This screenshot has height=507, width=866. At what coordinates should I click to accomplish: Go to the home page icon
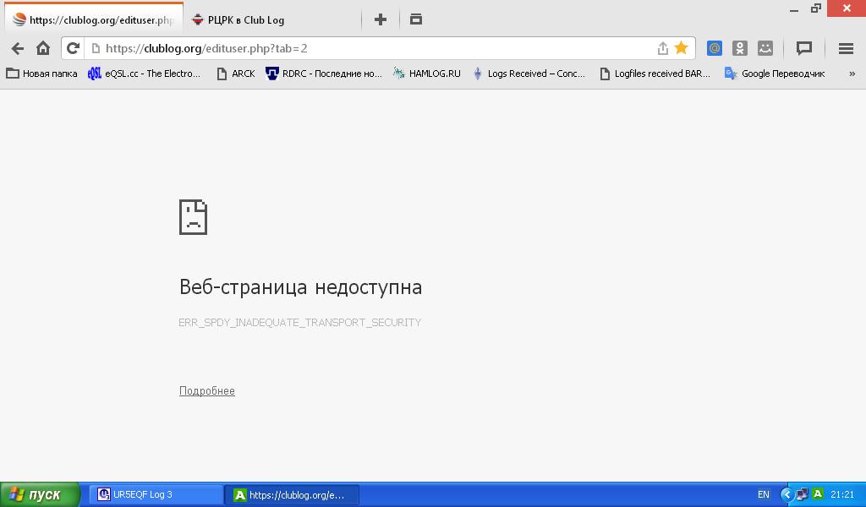point(43,48)
